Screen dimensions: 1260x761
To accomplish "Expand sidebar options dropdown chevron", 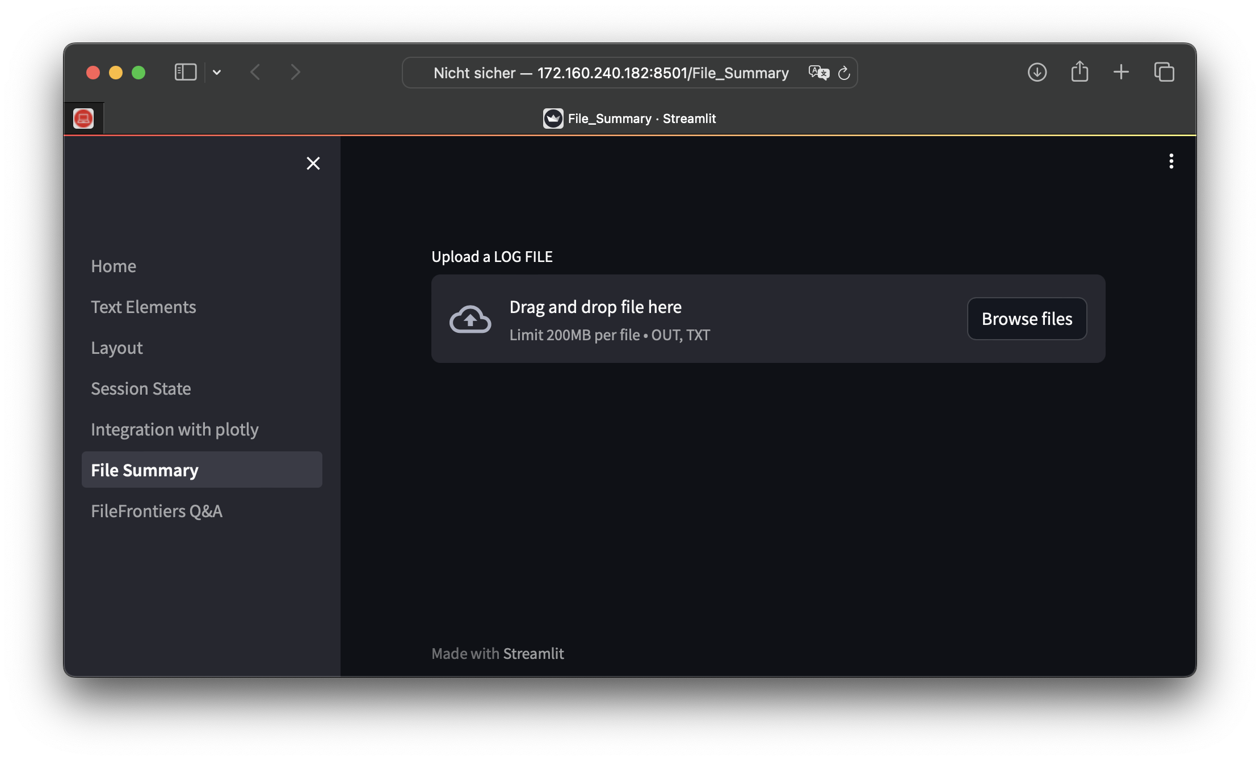I will click(217, 72).
